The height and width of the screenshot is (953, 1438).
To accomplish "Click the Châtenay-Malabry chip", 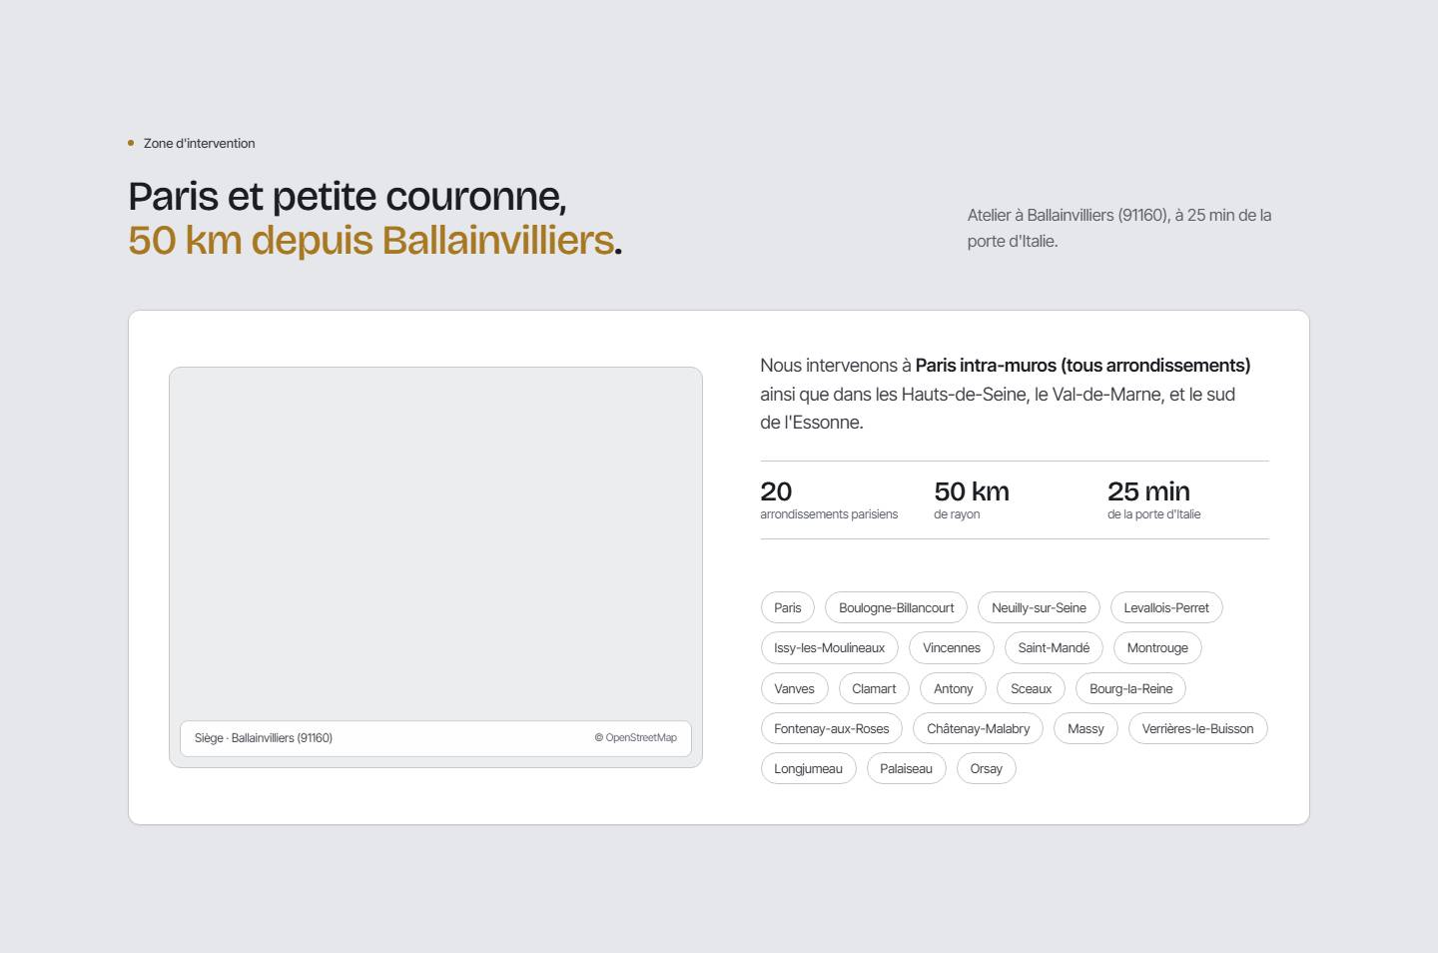I will 978,728.
